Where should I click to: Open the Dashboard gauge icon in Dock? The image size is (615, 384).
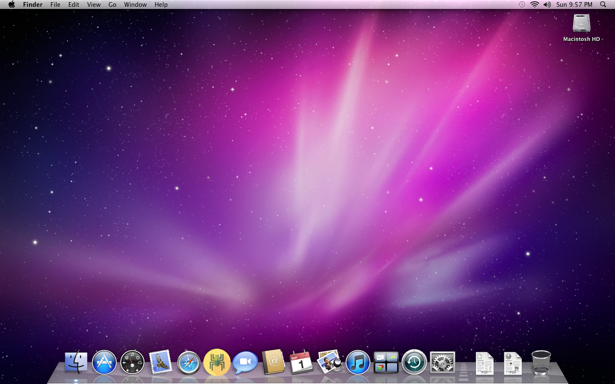coord(132,363)
